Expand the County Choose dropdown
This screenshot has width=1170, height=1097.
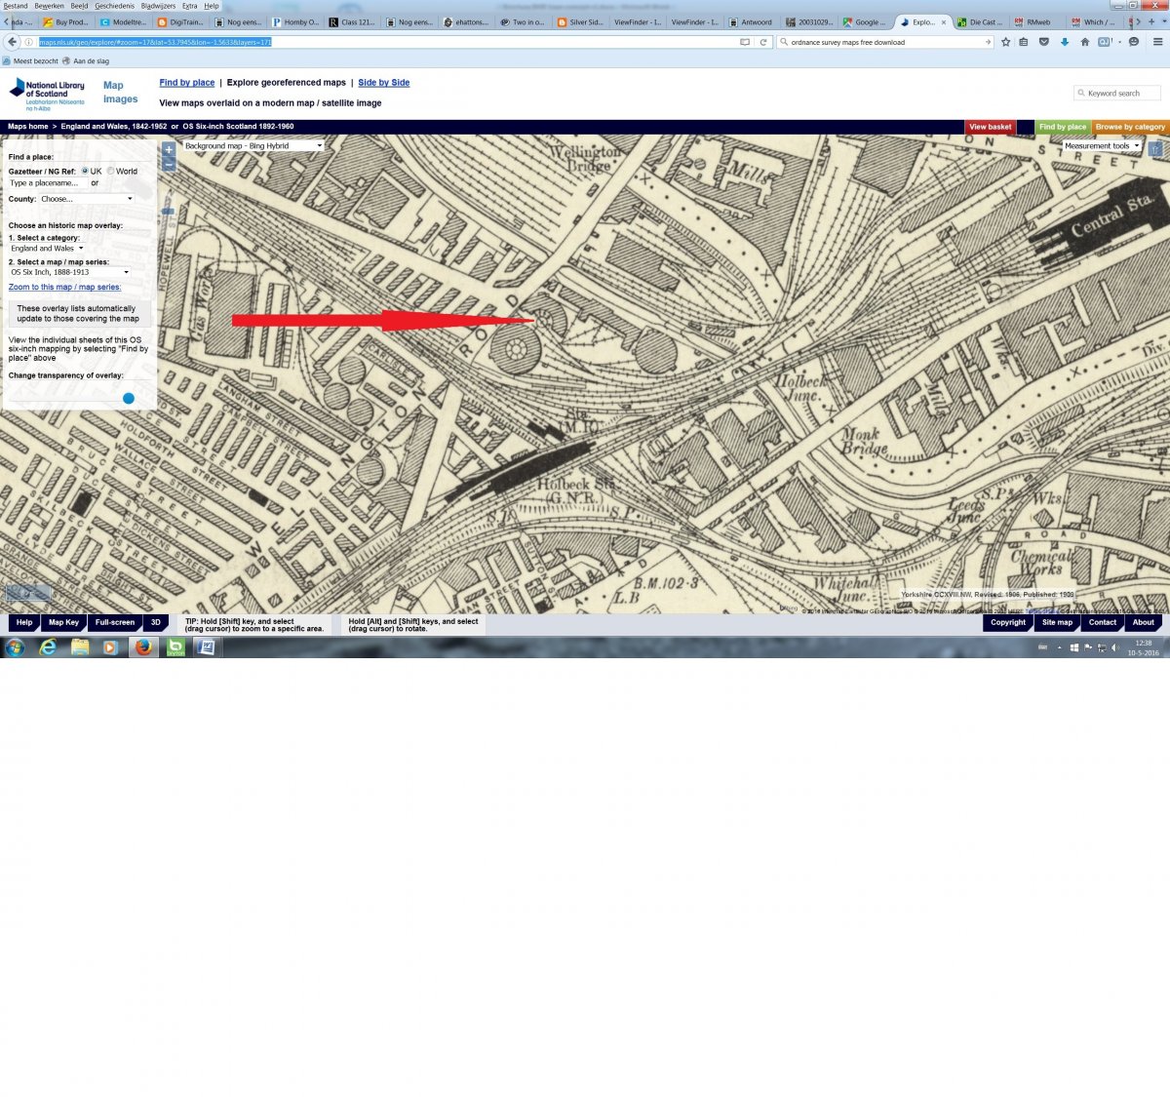click(87, 199)
